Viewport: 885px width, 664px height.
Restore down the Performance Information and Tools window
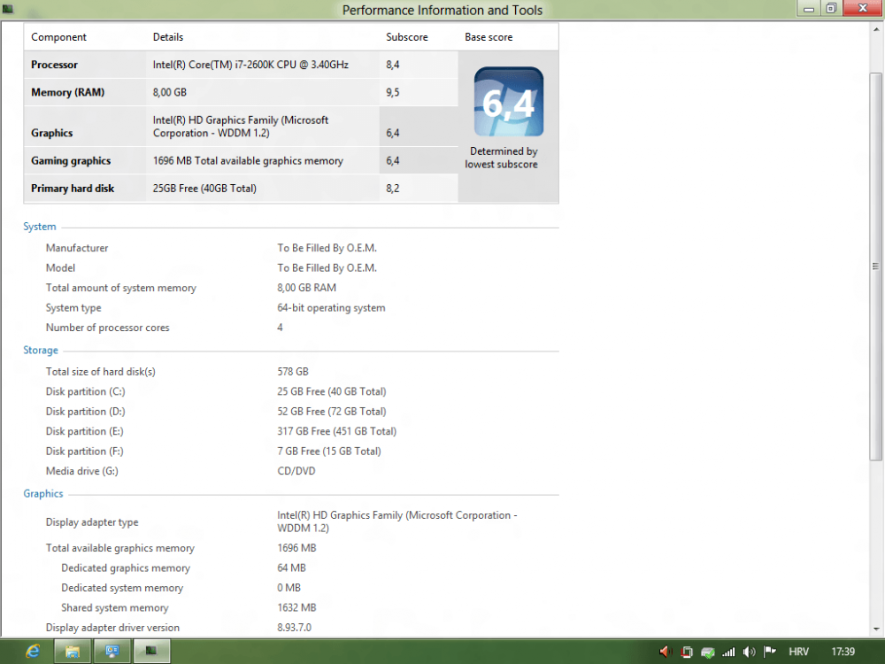click(x=831, y=9)
